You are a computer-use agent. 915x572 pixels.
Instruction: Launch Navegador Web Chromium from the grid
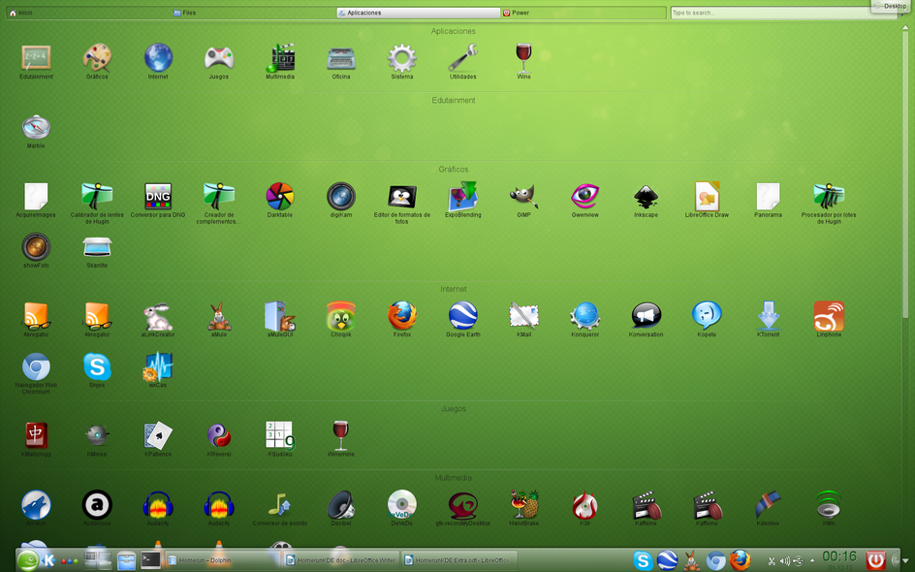point(36,373)
